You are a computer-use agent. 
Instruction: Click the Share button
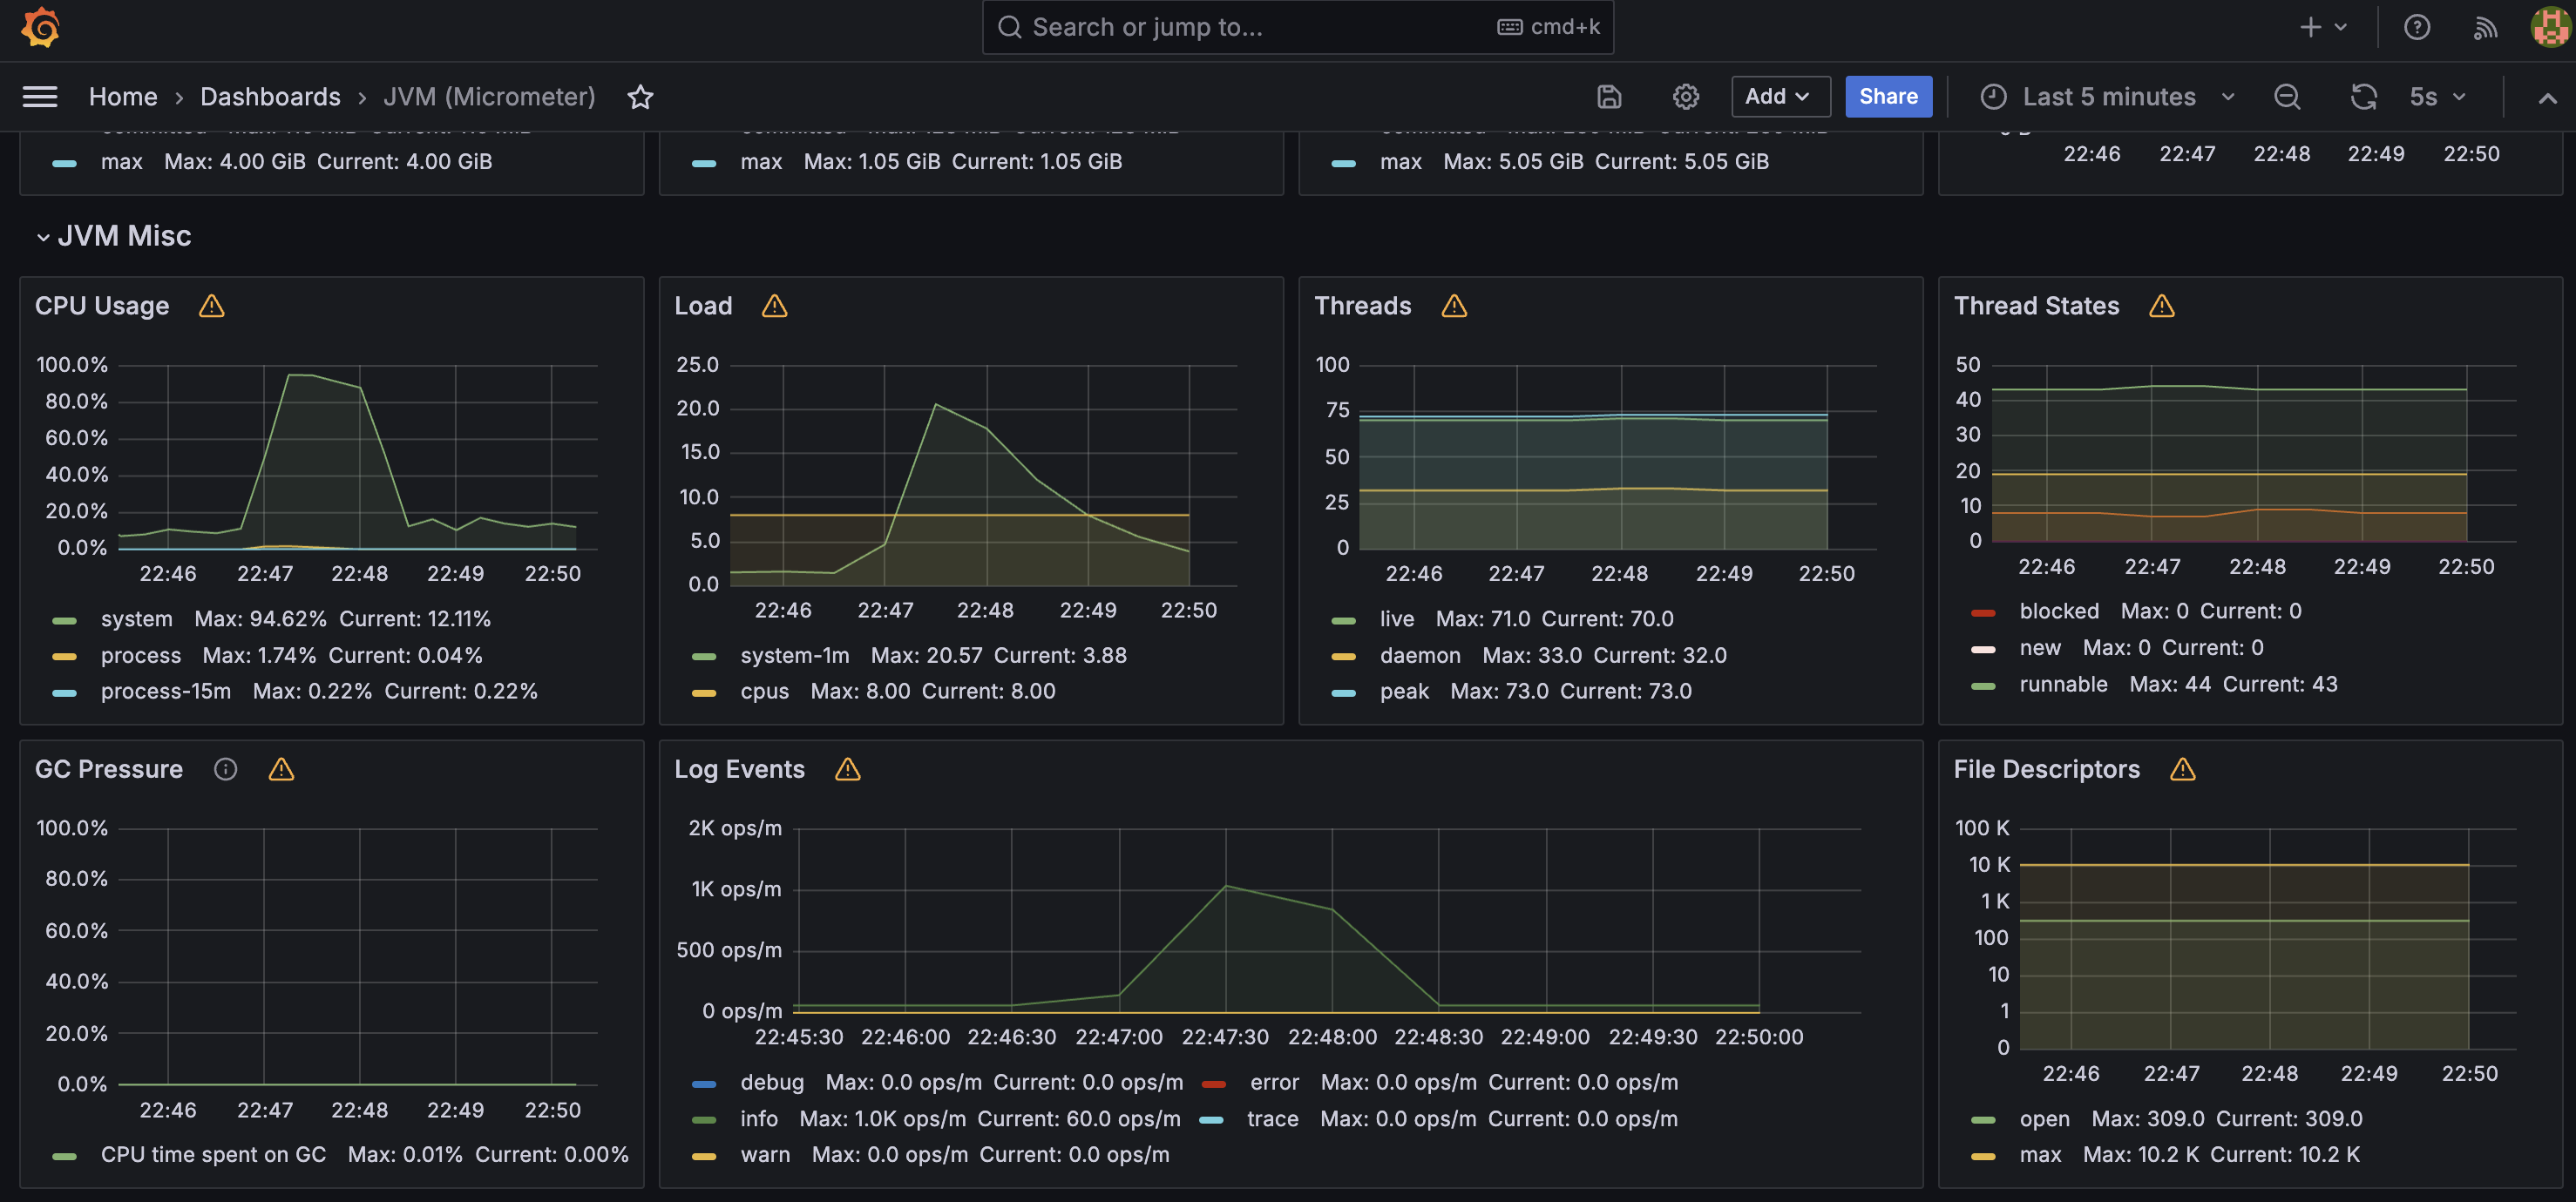click(1887, 97)
